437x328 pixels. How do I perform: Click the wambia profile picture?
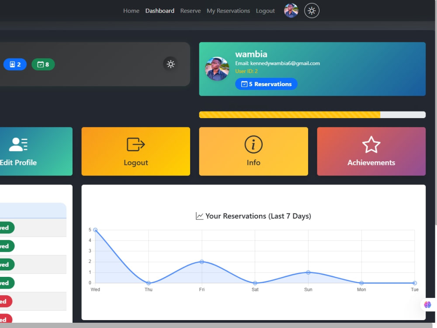click(x=217, y=69)
